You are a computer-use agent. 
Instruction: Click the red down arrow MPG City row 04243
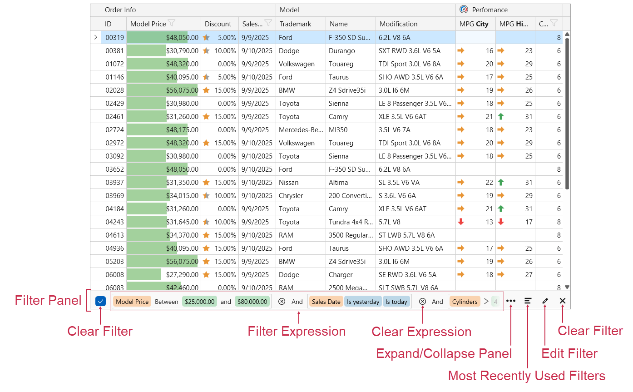[x=461, y=222]
